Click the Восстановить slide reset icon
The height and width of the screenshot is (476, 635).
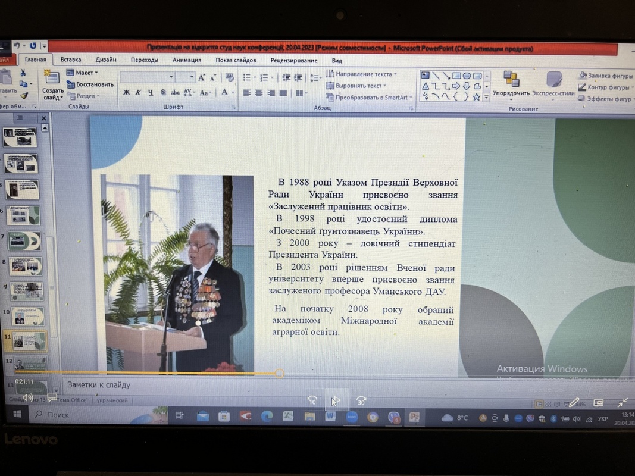pyautogui.click(x=70, y=84)
